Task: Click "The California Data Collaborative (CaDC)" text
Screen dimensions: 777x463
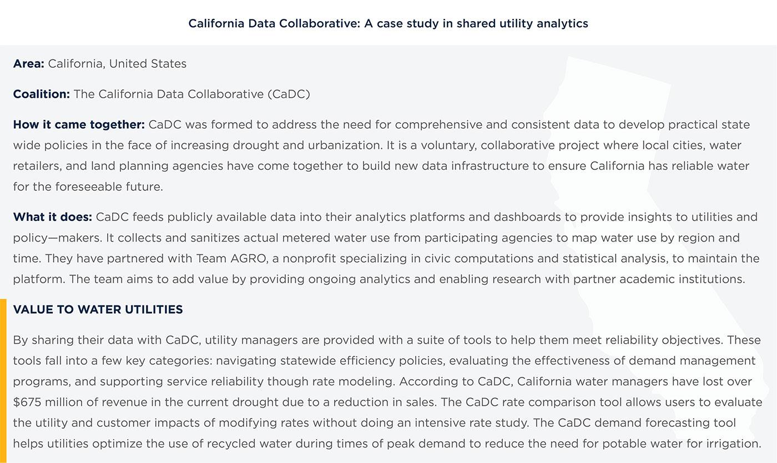Action: coord(191,94)
